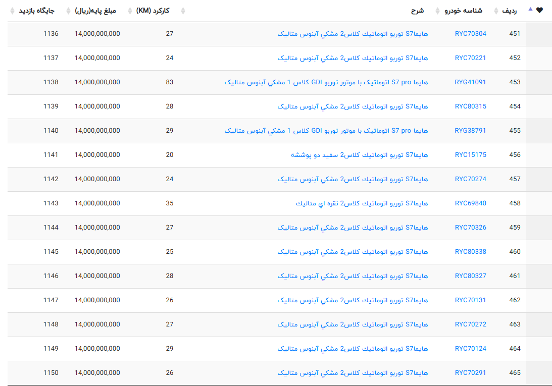This screenshot has width=552, height=386.
Task: Click the شرح column header label
Action: coord(418,11)
